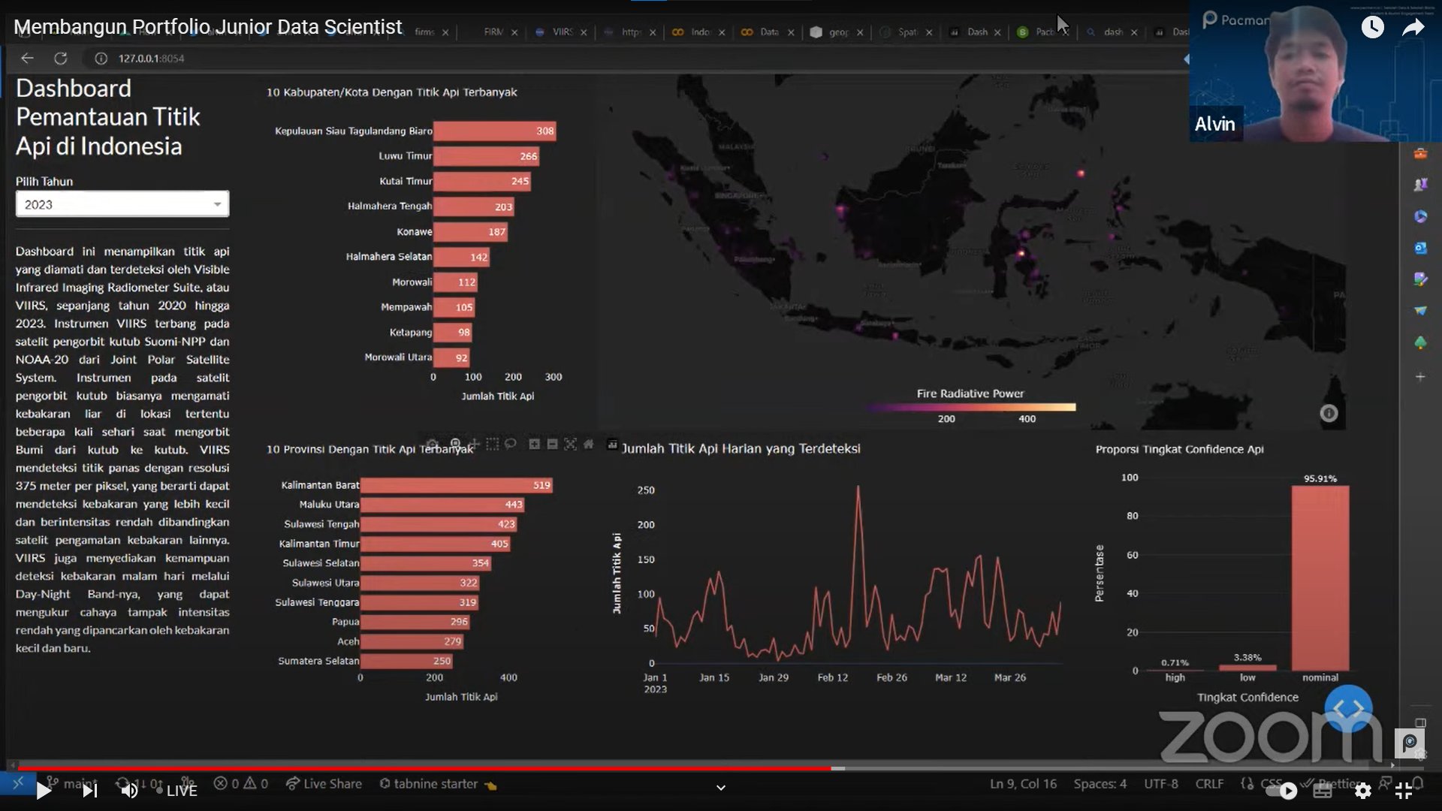Expand the chapters chevron at the bottom
The width and height of the screenshot is (1442, 811).
tap(721, 788)
